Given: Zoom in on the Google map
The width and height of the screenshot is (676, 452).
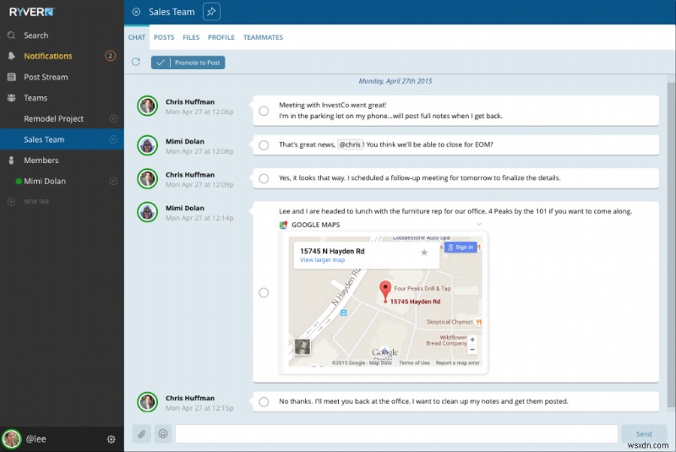Looking at the screenshot, I should pyautogui.click(x=472, y=340).
